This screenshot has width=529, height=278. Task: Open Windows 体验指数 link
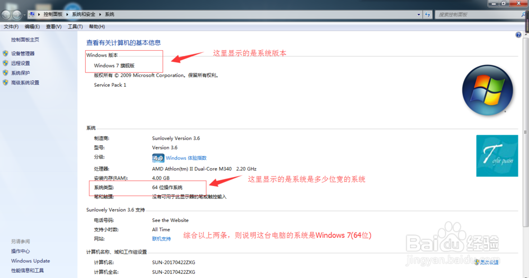[x=186, y=158]
